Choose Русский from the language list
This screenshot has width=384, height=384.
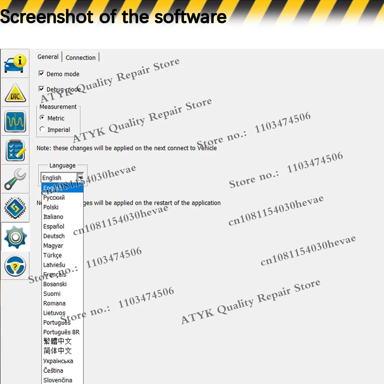pos(63,197)
